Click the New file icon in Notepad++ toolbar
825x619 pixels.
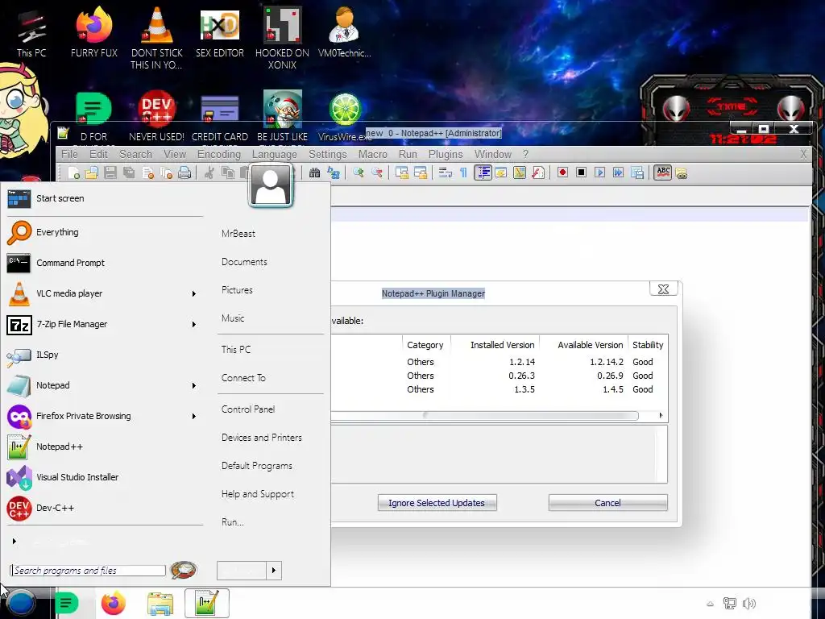click(x=73, y=172)
